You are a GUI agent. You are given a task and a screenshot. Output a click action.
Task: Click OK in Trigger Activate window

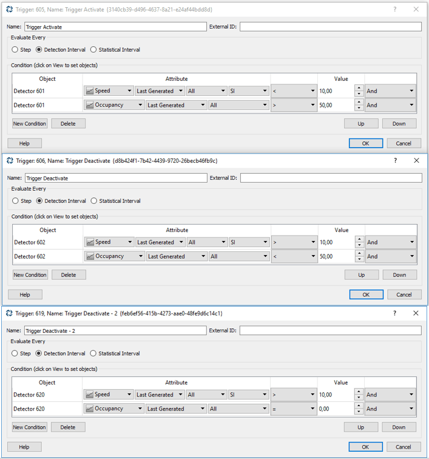click(x=366, y=143)
